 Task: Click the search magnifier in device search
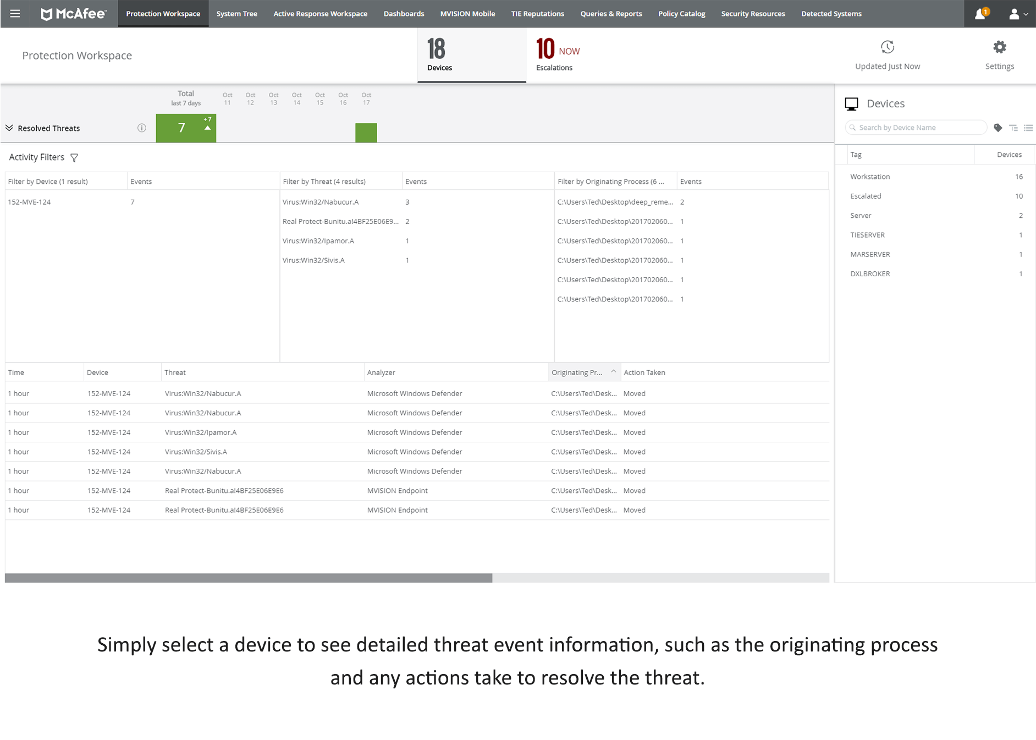pos(853,128)
